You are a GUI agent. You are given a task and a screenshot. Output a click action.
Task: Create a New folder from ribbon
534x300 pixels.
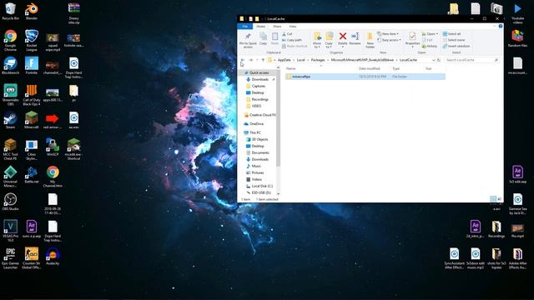point(370,40)
